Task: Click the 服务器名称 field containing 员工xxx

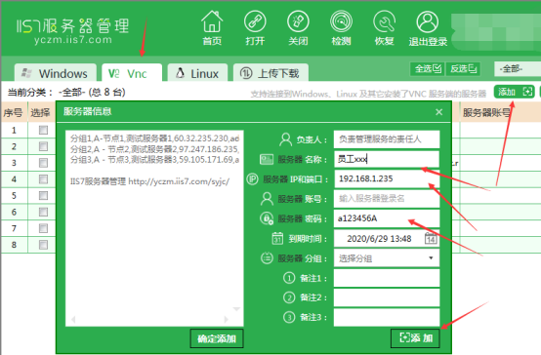Action: 387,159
